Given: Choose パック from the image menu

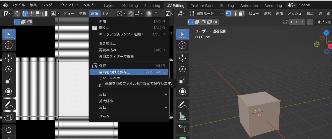Looking at the screenshot, I should coord(129,117).
